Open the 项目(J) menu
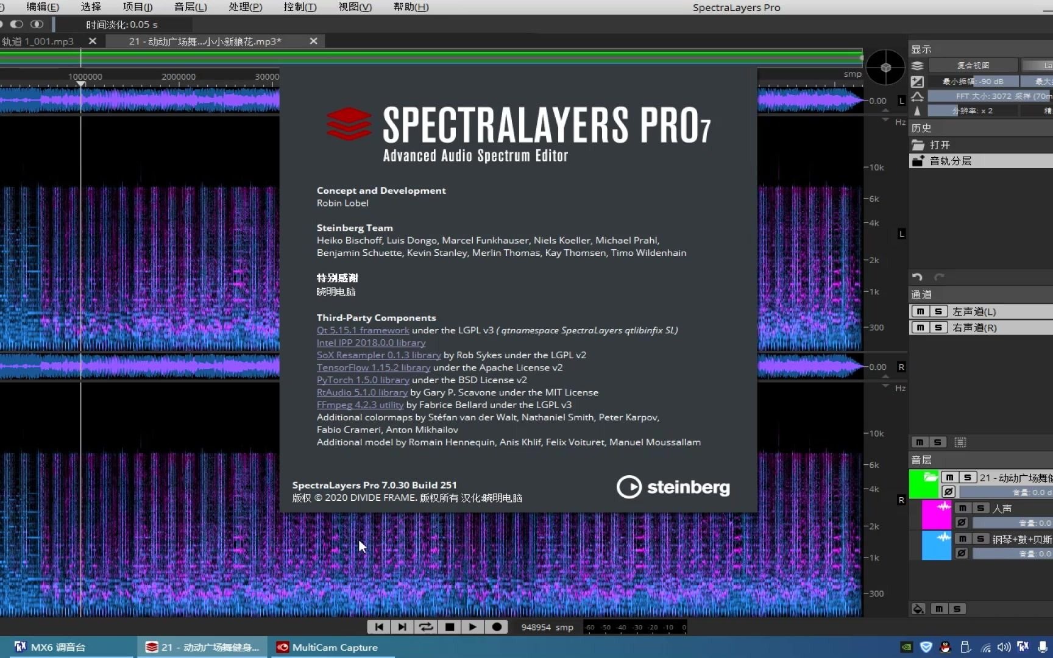Image resolution: width=1053 pixels, height=658 pixels. (x=138, y=7)
